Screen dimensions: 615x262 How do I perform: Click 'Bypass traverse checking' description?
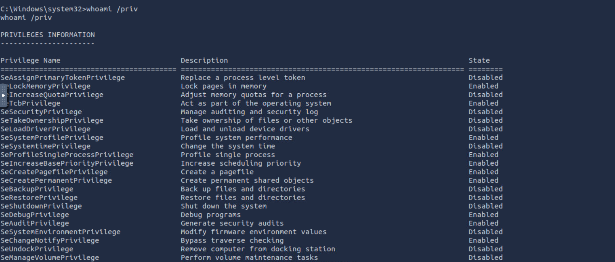click(x=232, y=241)
